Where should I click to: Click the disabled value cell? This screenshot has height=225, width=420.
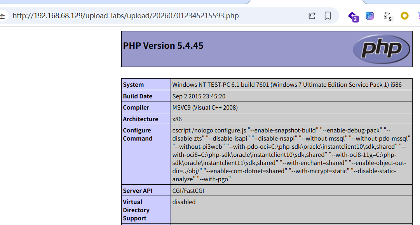[x=291, y=210]
